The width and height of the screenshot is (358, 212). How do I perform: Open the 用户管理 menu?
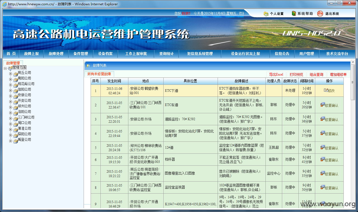tap(307, 54)
